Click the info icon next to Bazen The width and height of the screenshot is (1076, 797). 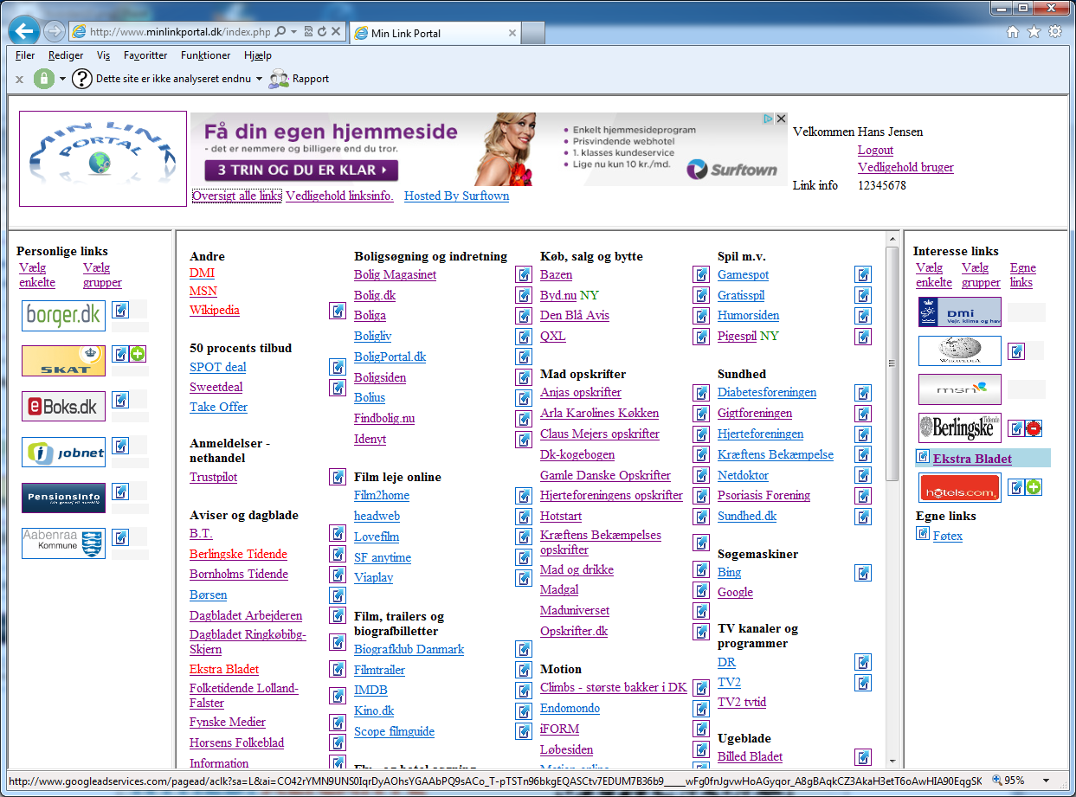coord(701,275)
